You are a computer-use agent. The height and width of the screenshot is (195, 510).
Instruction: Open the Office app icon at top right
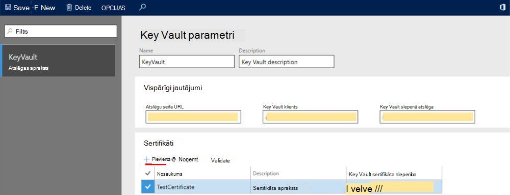coord(502,8)
